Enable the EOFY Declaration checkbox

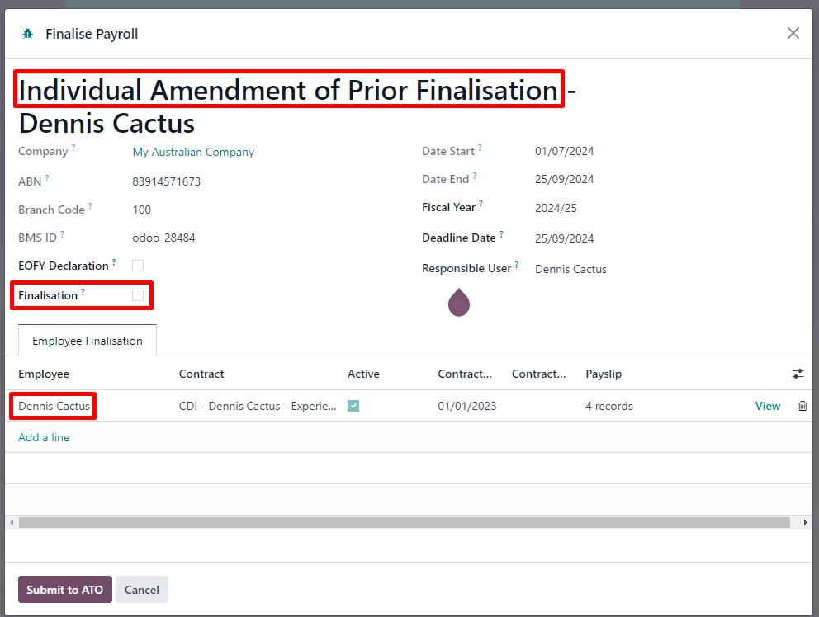click(x=138, y=266)
